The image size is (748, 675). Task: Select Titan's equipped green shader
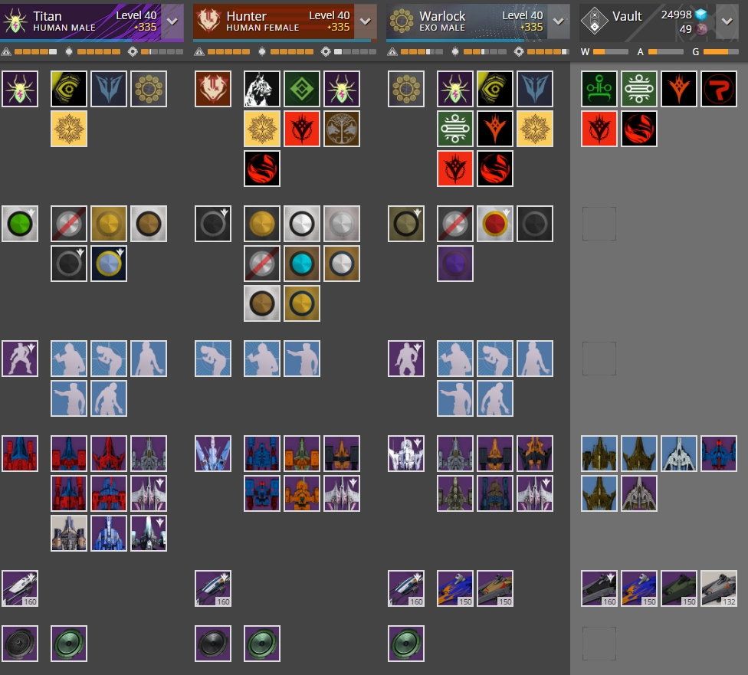[x=20, y=224]
